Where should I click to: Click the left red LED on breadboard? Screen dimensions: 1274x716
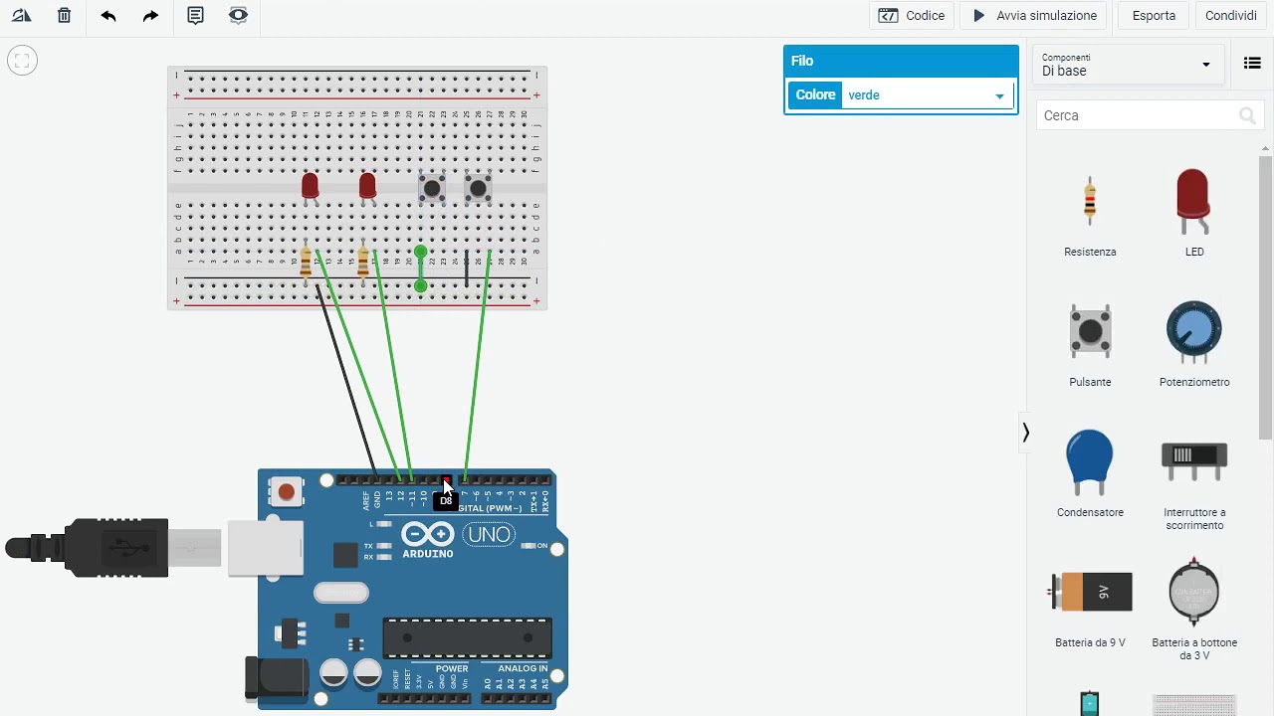(x=310, y=186)
